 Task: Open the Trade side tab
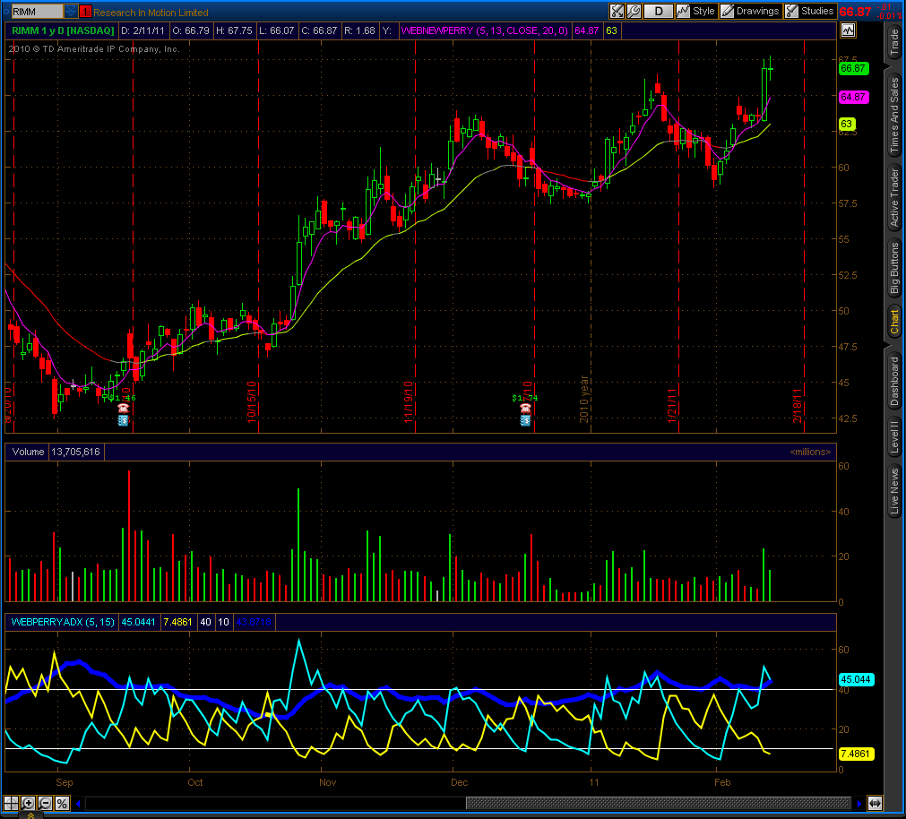tap(894, 41)
